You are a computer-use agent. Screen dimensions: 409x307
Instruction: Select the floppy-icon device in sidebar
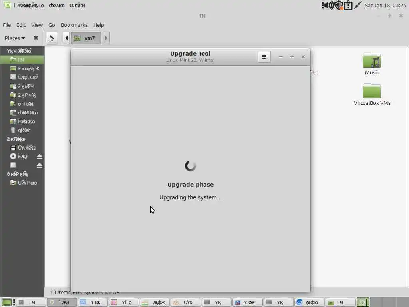tap(22, 148)
